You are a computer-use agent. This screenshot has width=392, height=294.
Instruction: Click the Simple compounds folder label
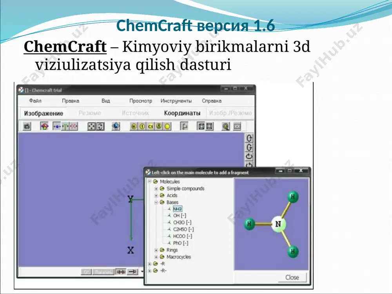pos(185,189)
